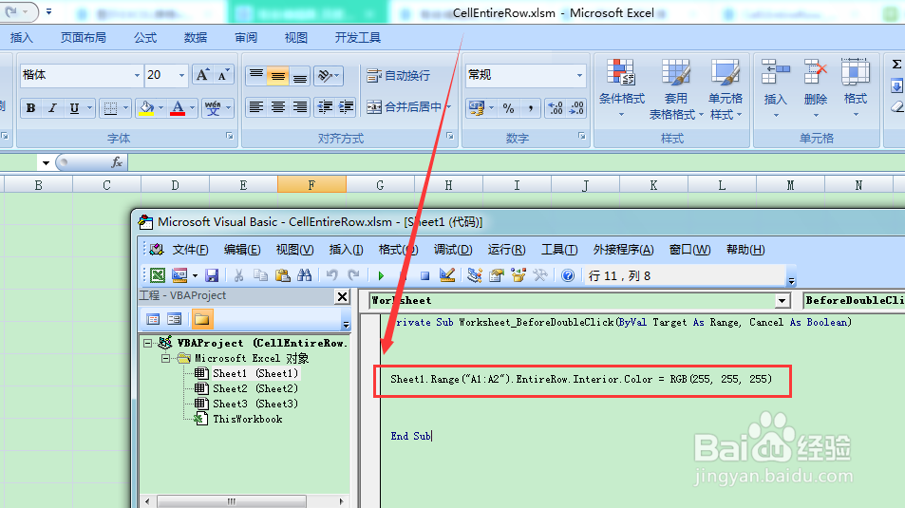Open the Toolbox hammer-wrench icon
The height and width of the screenshot is (508, 905).
540,275
